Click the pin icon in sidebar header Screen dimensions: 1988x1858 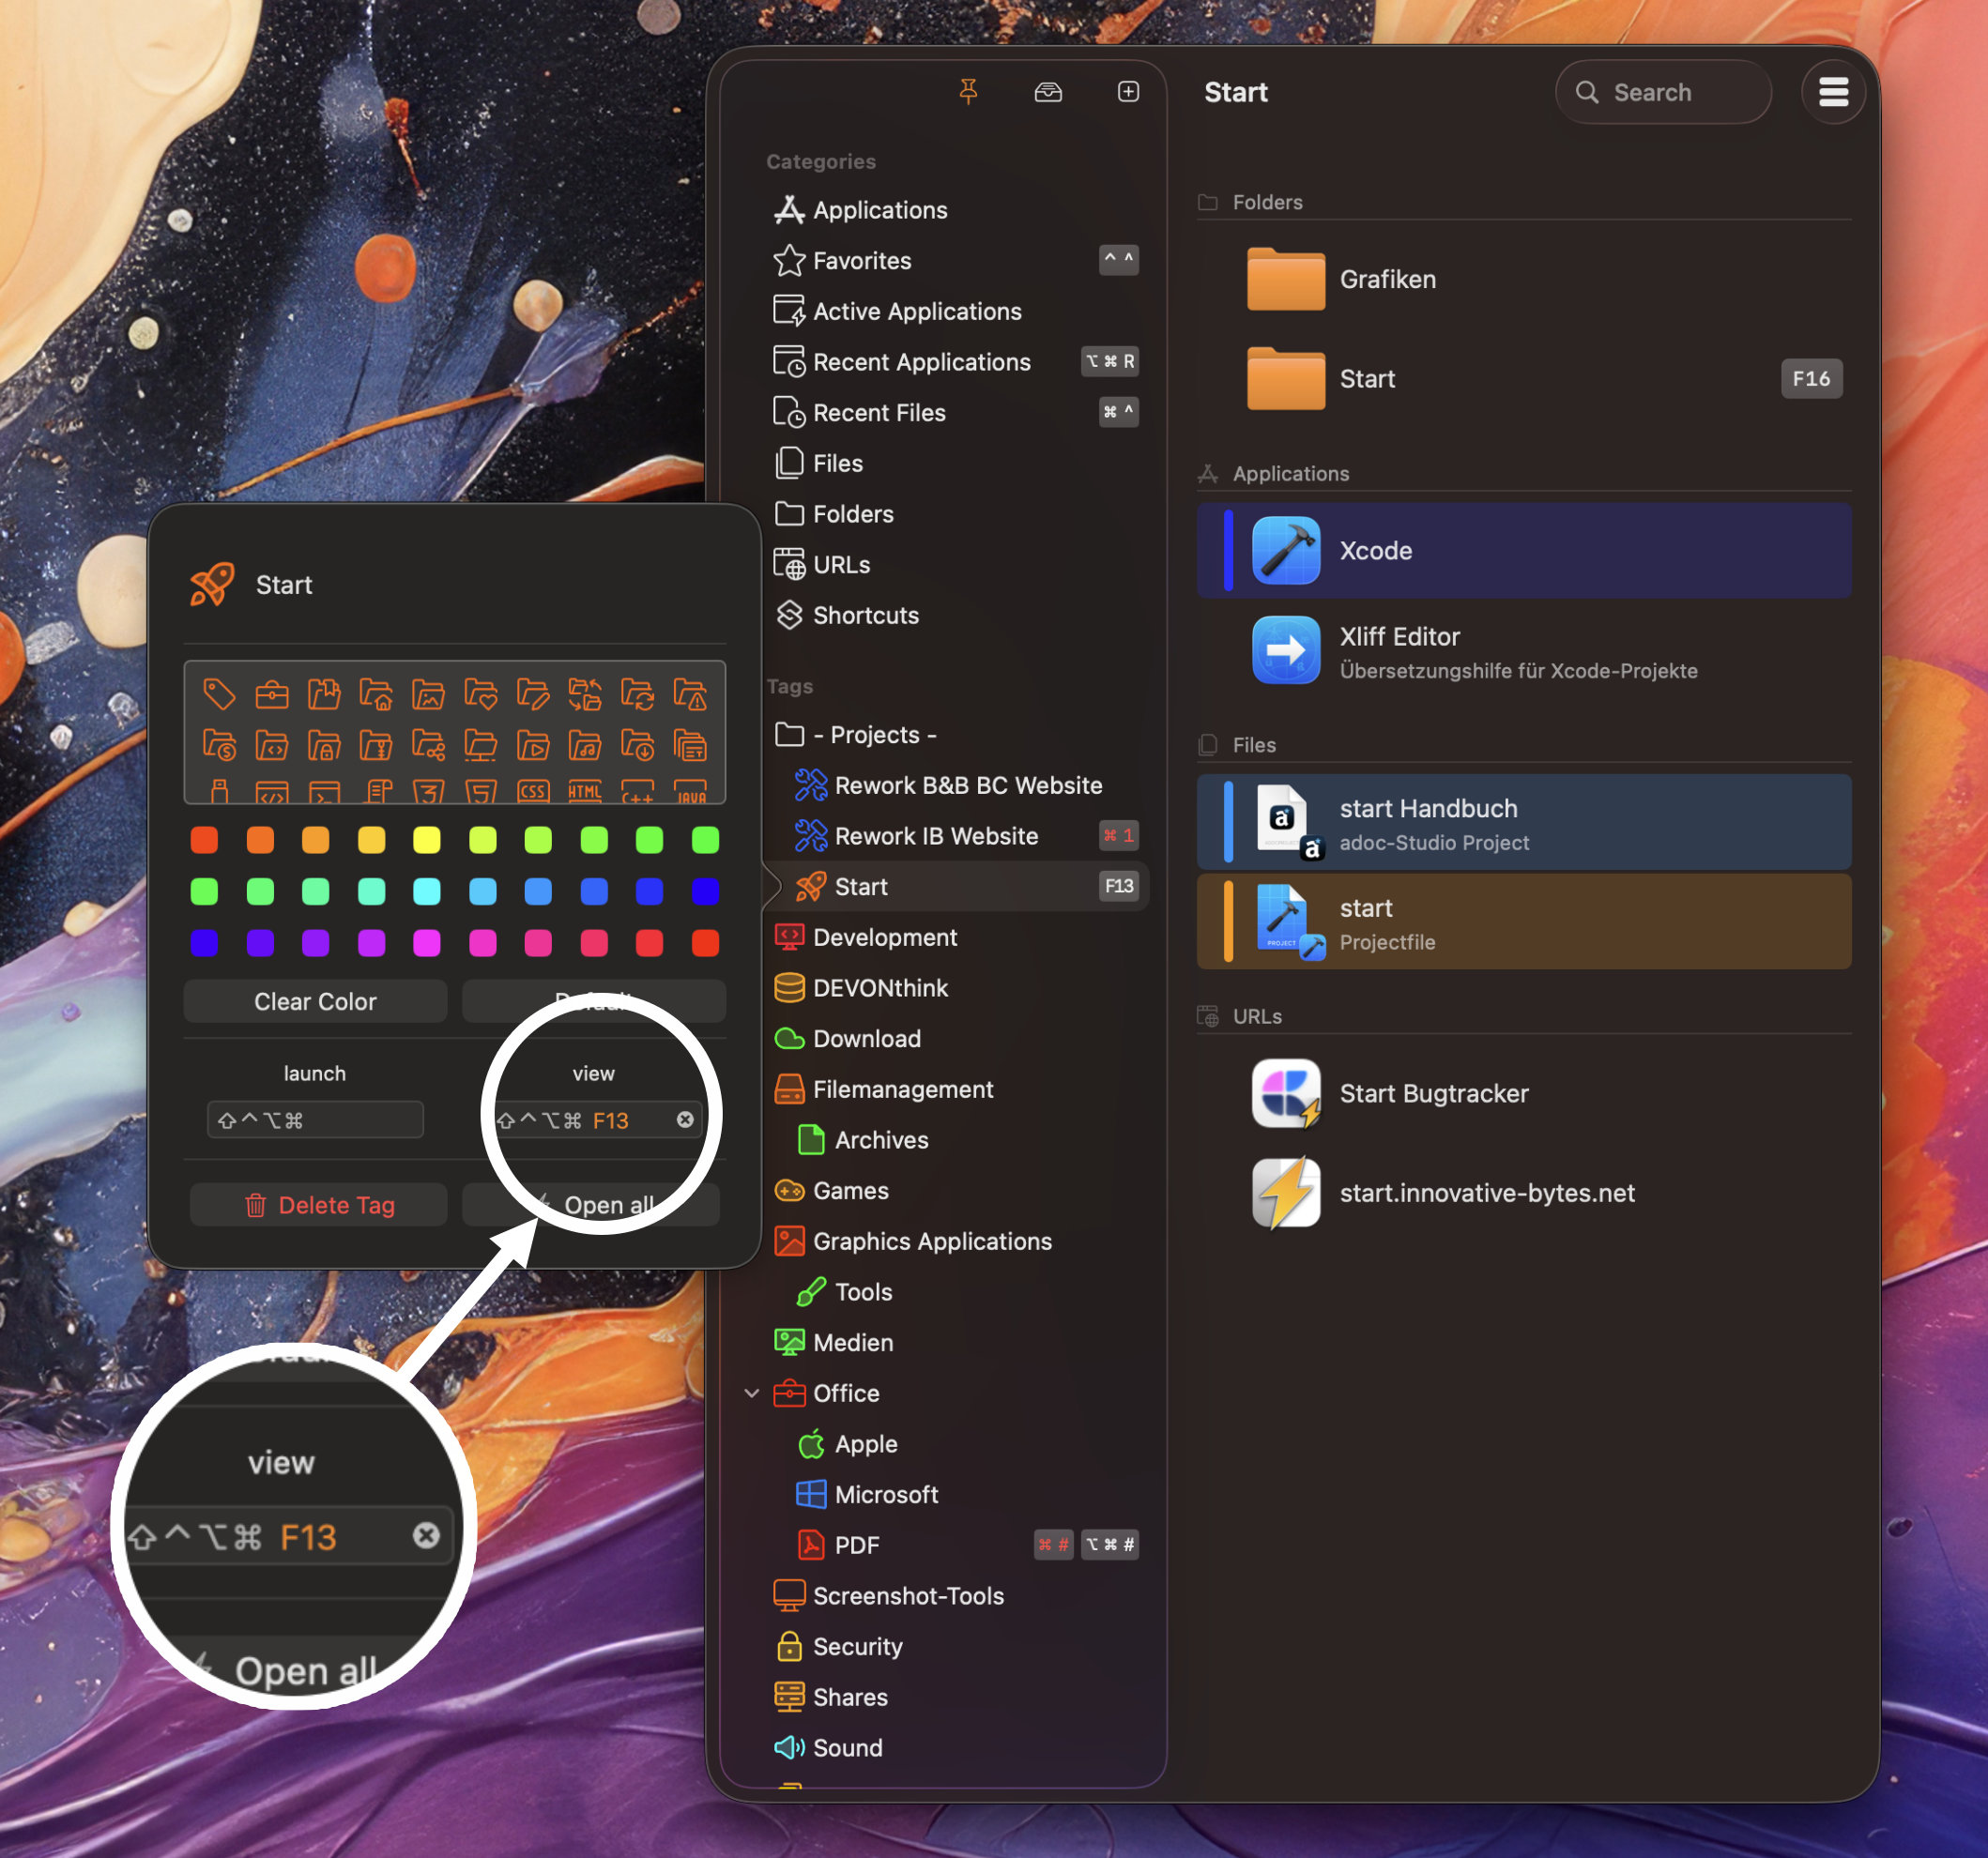[968, 92]
